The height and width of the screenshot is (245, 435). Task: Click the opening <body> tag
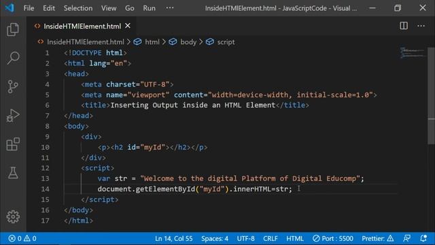point(77,126)
